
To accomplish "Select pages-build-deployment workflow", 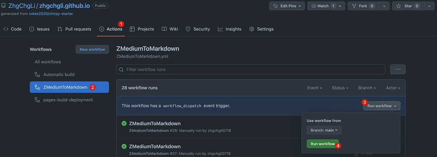I will coord(68,100).
